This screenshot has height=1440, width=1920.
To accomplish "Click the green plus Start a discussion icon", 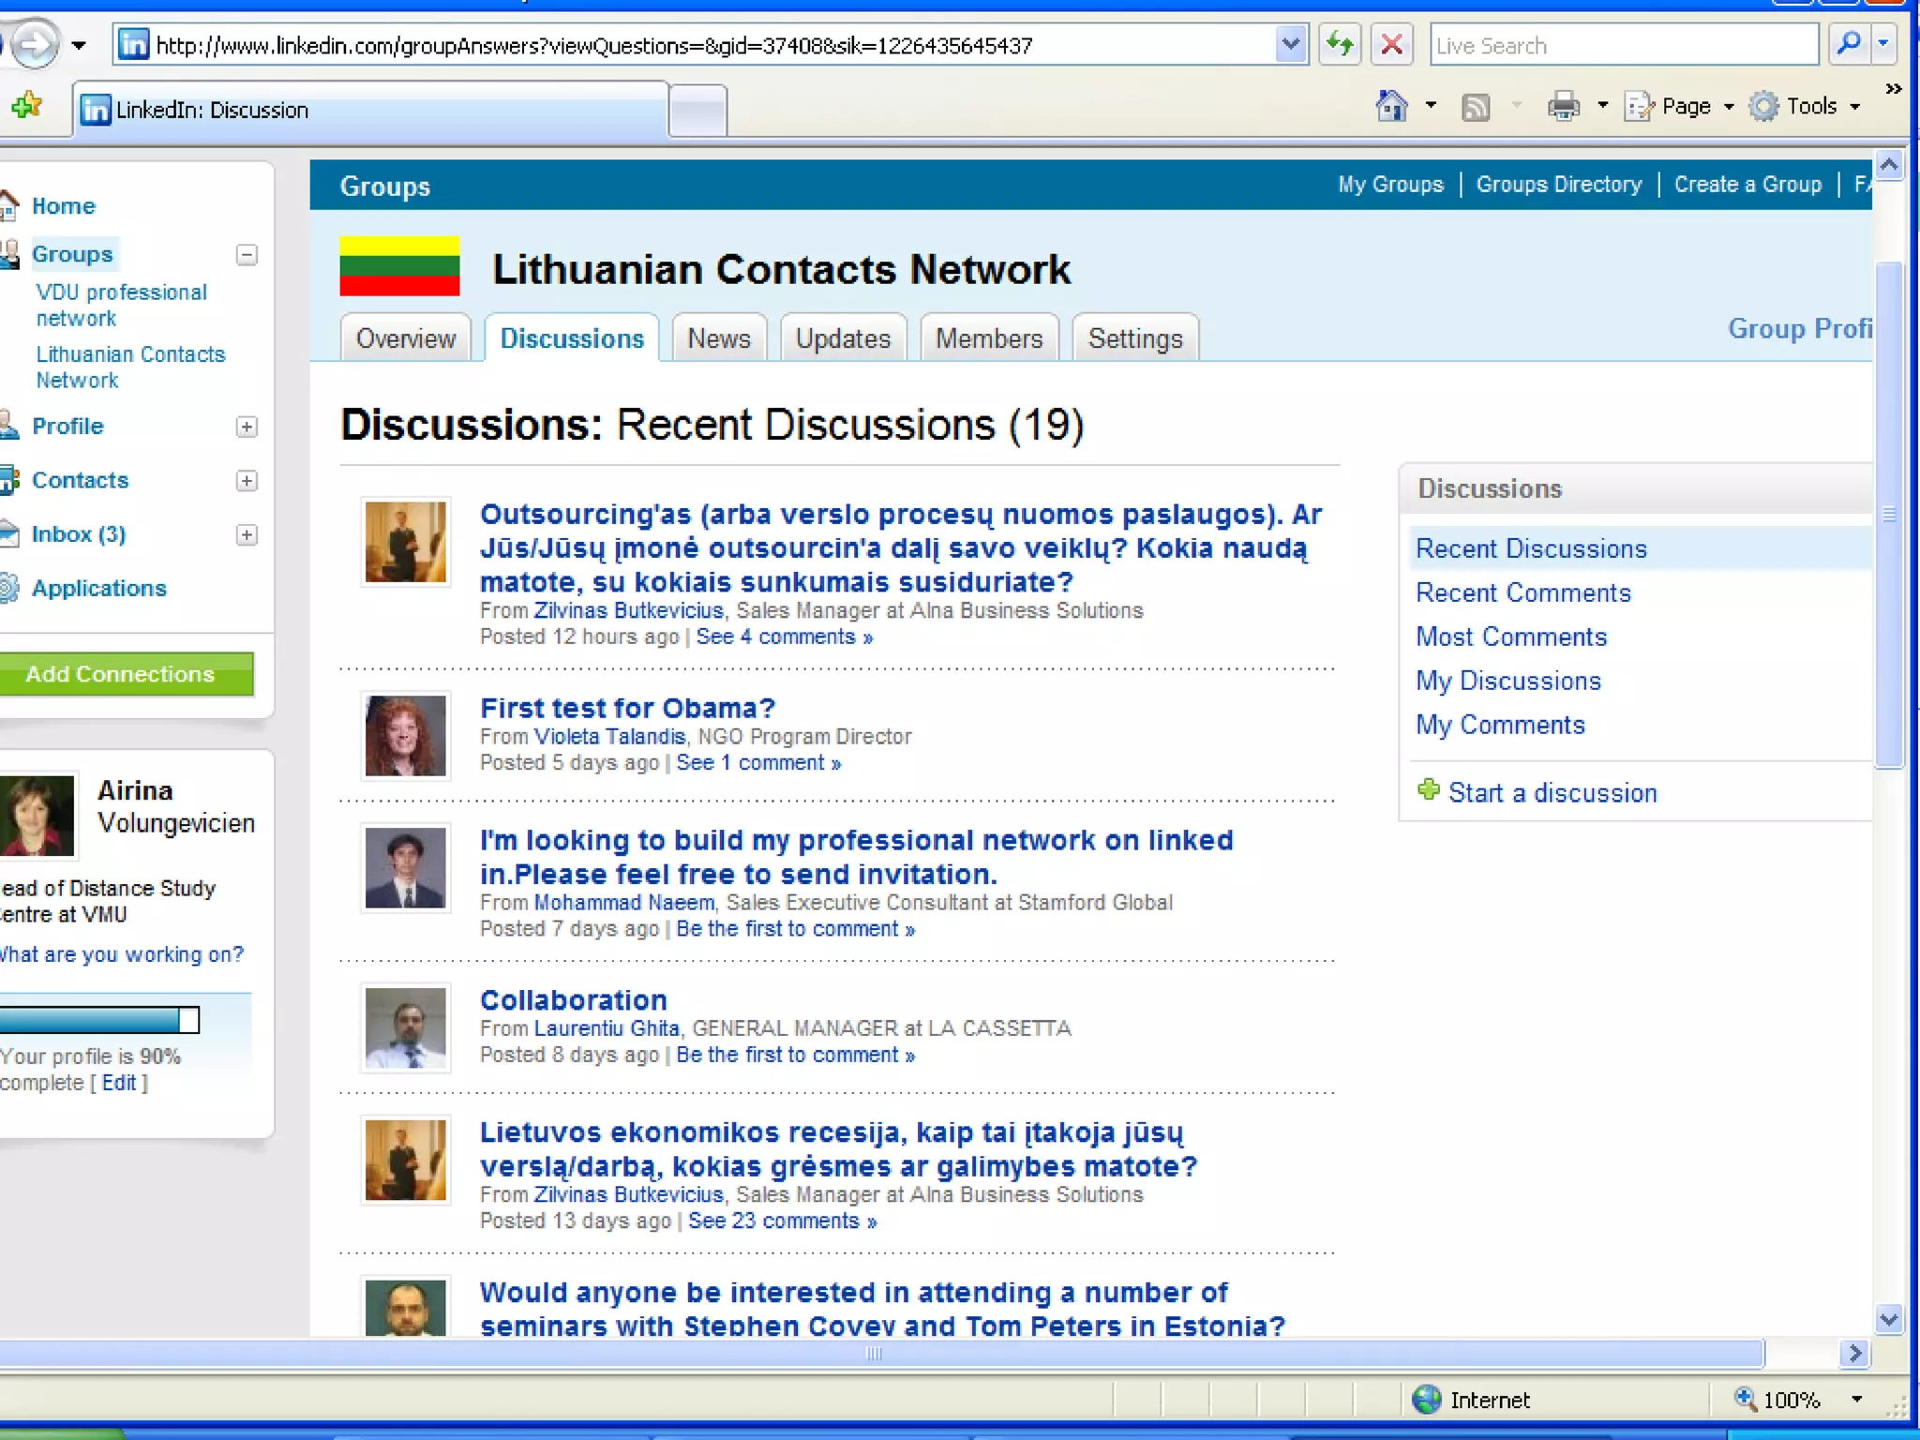I will [1428, 790].
